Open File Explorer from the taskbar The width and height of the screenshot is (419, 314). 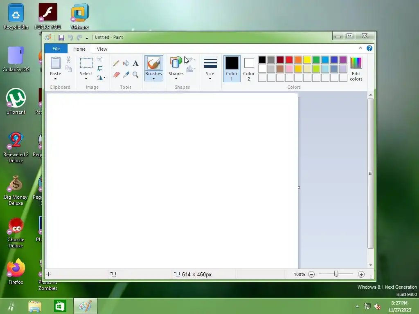point(35,306)
